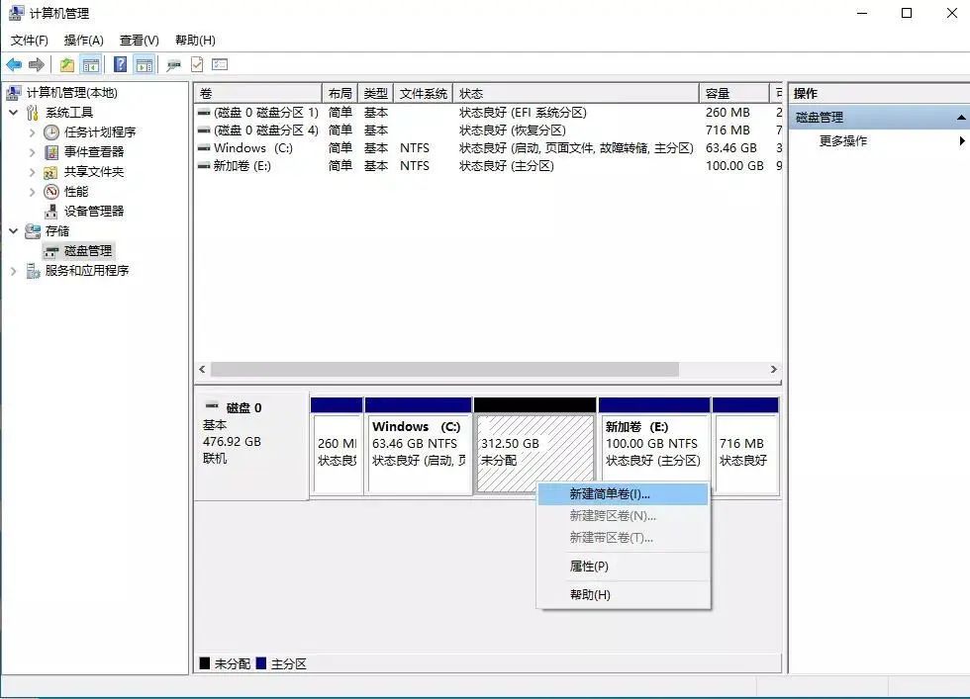Sort by the 状态 column header
Screen dimensions: 970x699
(x=576, y=93)
